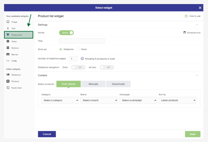208x142 pixels.
Task: Switch to the Manually tab
Action: pyautogui.click(x=93, y=84)
